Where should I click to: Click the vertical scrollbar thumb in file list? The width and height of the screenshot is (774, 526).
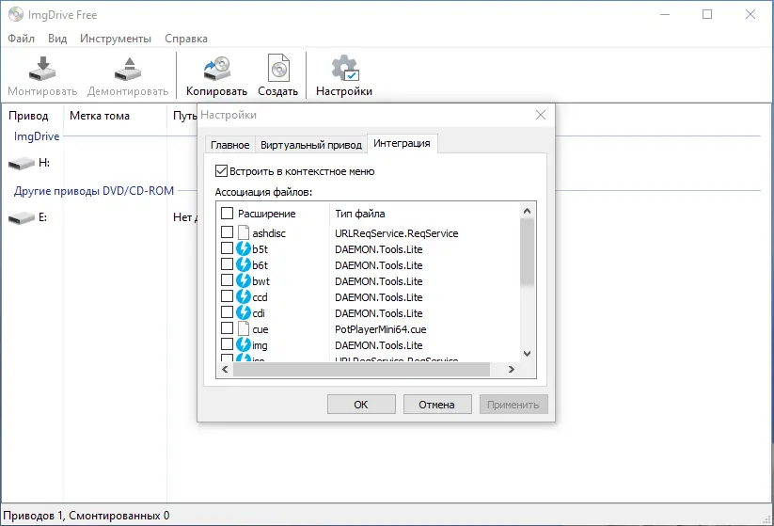pyautogui.click(x=528, y=252)
